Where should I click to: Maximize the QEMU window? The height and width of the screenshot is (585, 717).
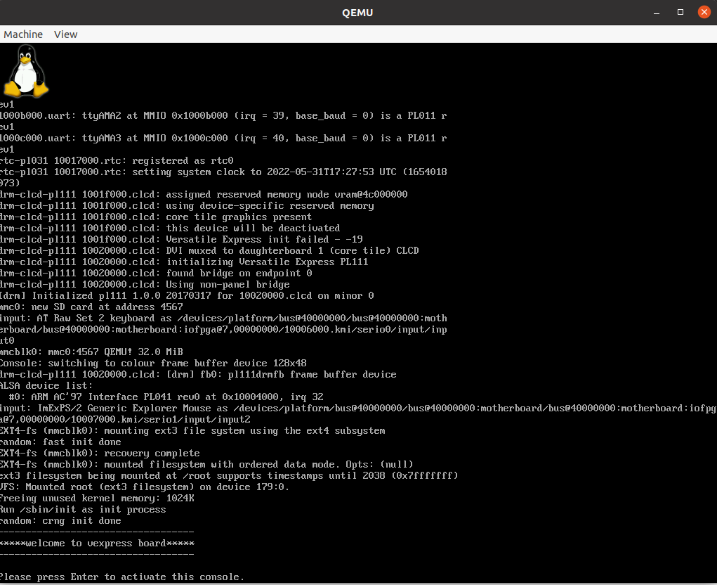680,13
